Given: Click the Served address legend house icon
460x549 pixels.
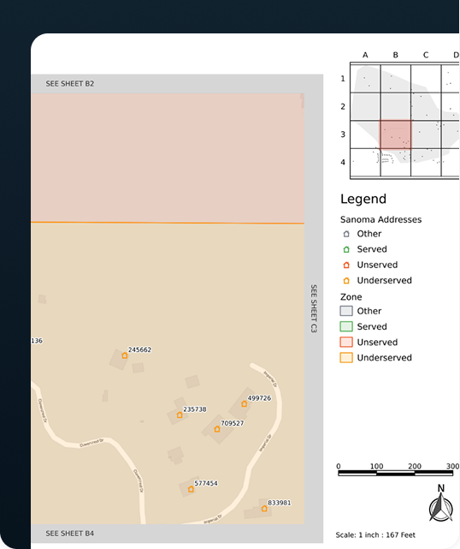Looking at the screenshot, I should [x=346, y=249].
